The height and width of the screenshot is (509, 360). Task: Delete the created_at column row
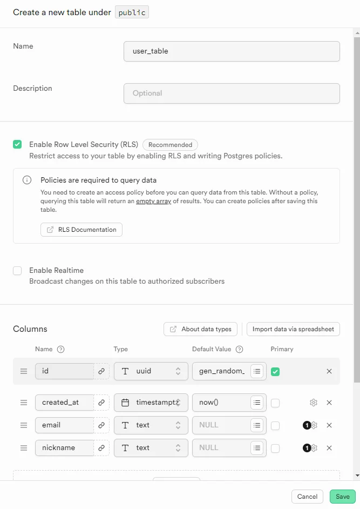329,403
